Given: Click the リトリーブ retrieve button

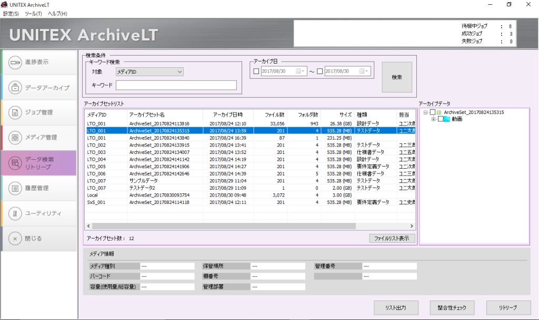Looking at the screenshot, I should tap(508, 308).
